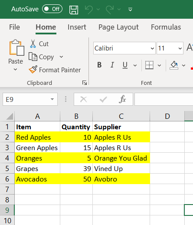Click the Cut scissors button
193x225 pixels.
pos(39,44)
